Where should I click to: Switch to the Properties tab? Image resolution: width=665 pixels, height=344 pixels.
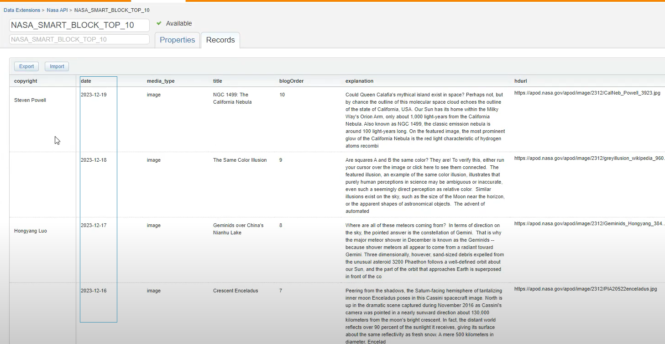pyautogui.click(x=177, y=40)
